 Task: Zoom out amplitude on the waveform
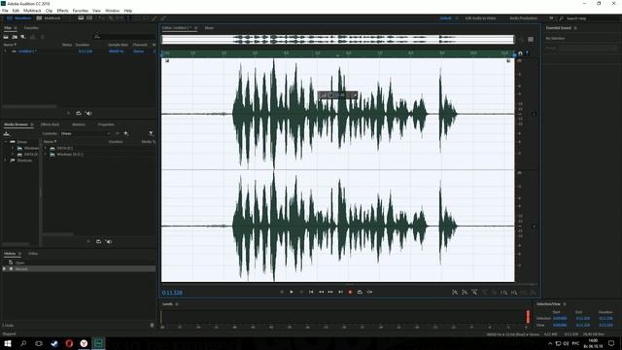coord(465,293)
